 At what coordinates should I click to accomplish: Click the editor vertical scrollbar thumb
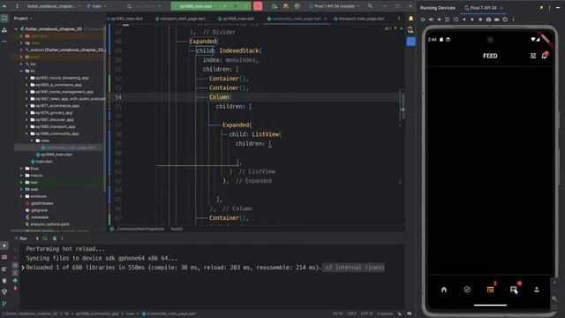pyautogui.click(x=403, y=106)
